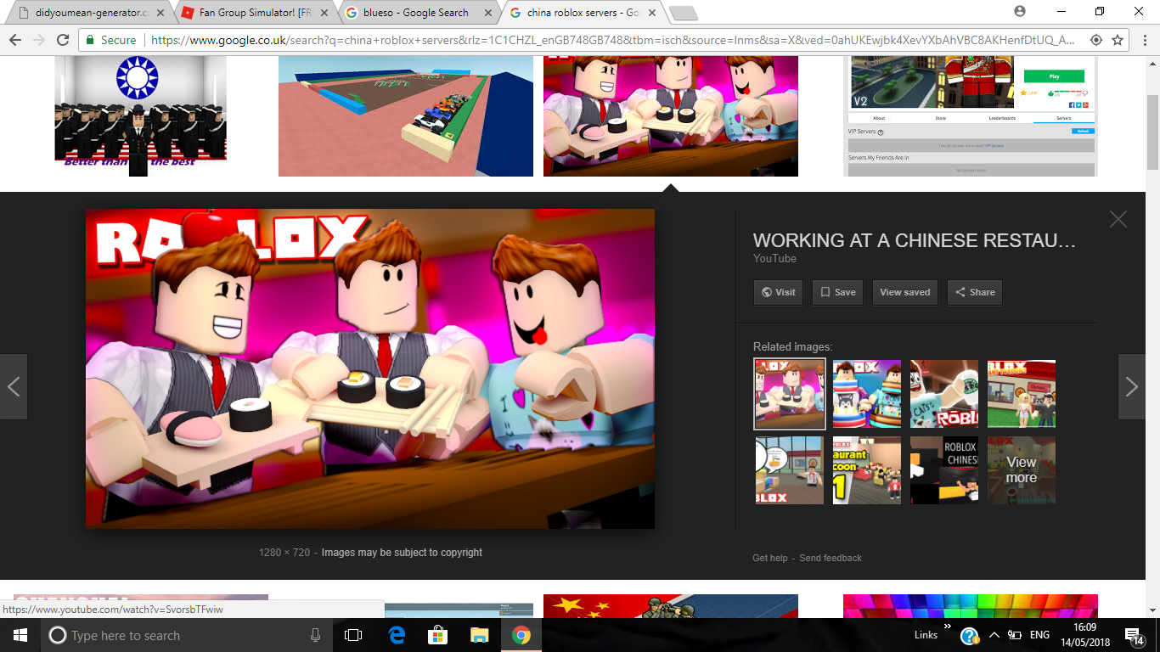The width and height of the screenshot is (1160, 652).
Task: Visit the image's source page
Action: coord(778,292)
